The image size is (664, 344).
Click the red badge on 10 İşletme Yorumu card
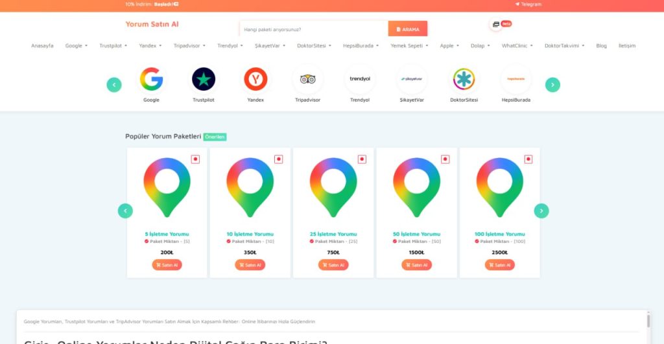coord(278,159)
